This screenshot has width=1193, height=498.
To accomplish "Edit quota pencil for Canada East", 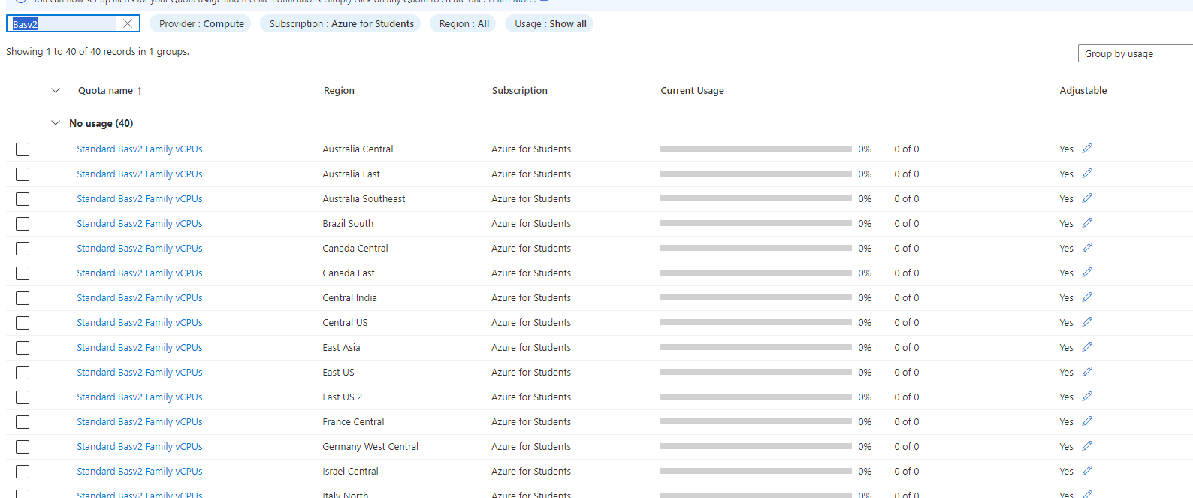I will pos(1087,273).
